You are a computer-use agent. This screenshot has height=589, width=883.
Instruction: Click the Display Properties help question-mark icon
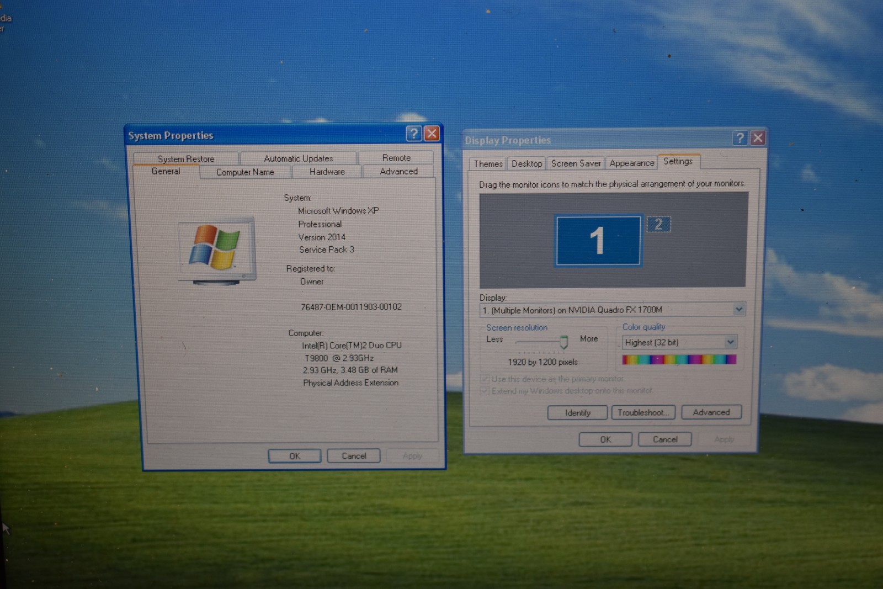[x=740, y=138]
